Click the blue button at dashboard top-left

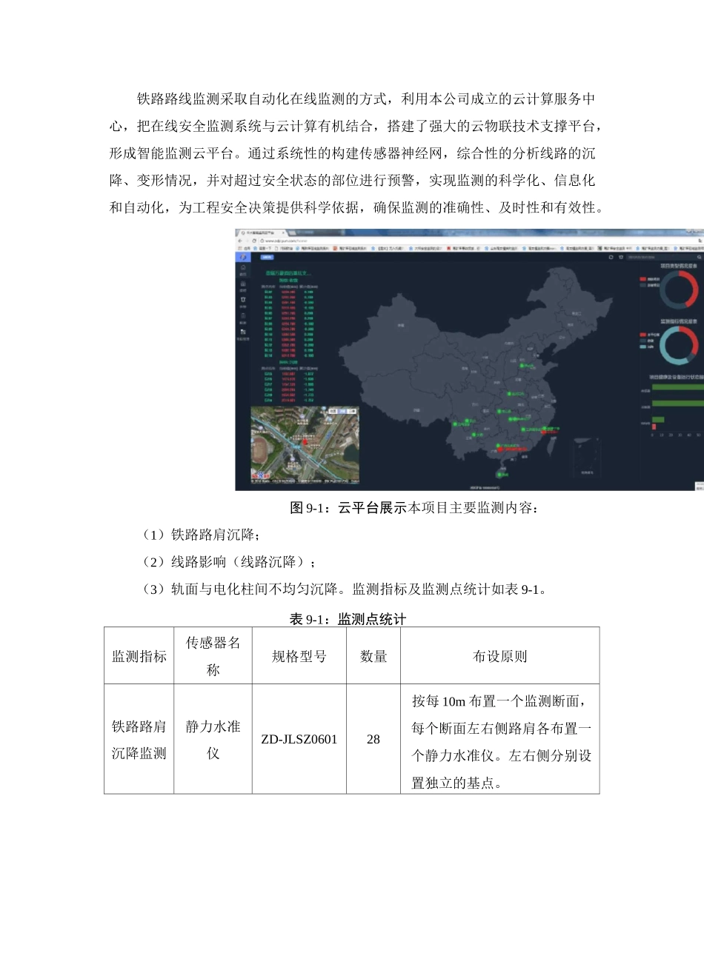tap(267, 257)
